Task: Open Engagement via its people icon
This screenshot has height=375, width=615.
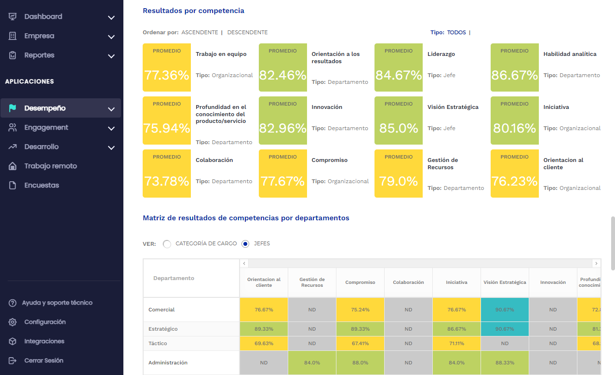Action: tap(13, 127)
